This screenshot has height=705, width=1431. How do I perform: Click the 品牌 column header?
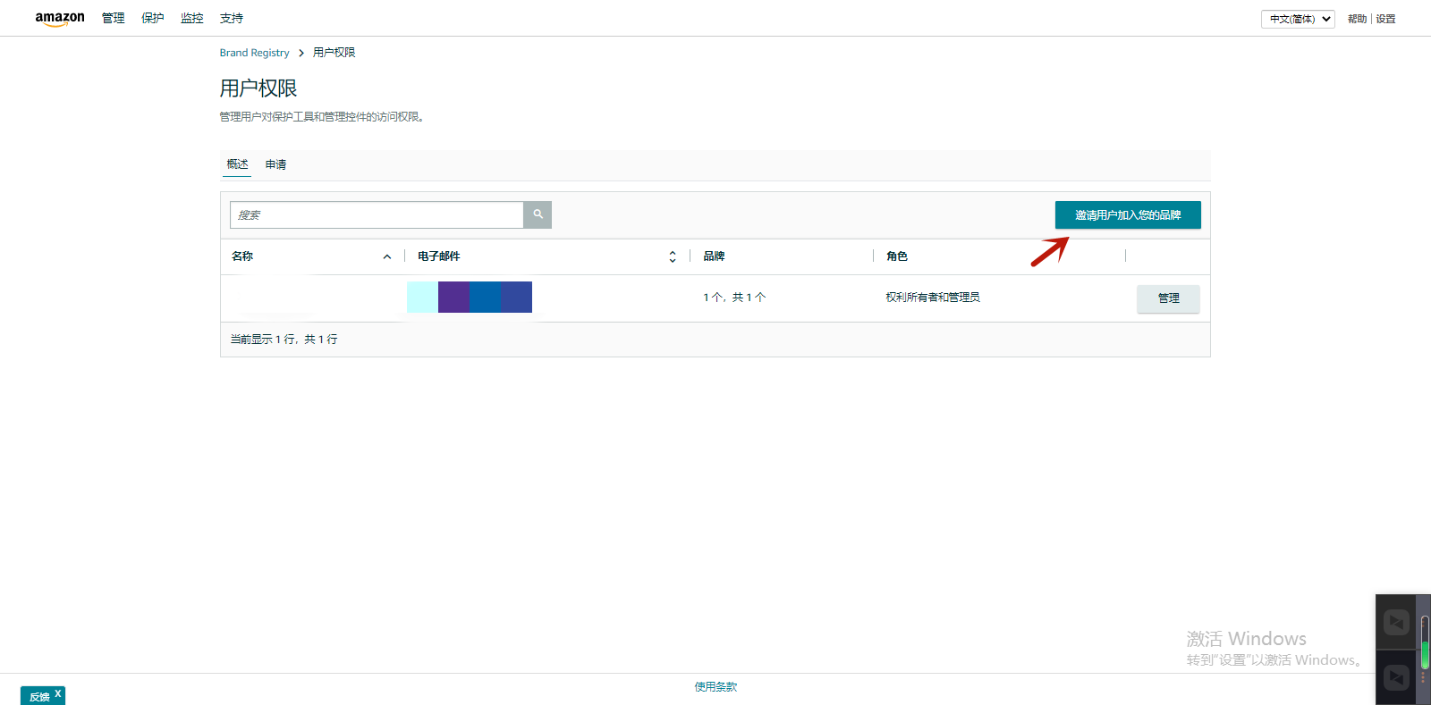tap(714, 256)
